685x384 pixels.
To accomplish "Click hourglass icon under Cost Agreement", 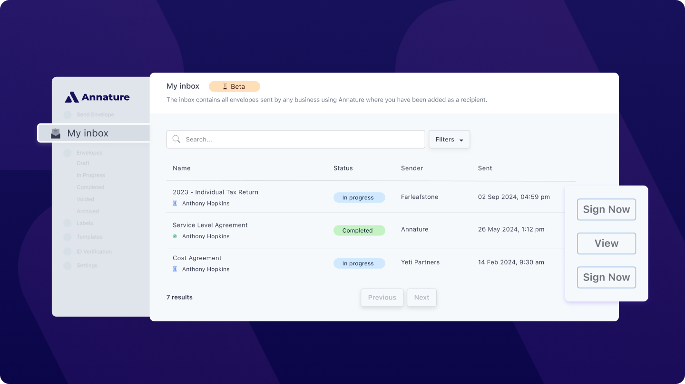I will [175, 269].
